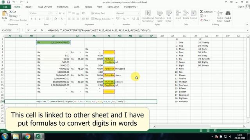Switch to the POWERPIVOT tab

[131, 7]
